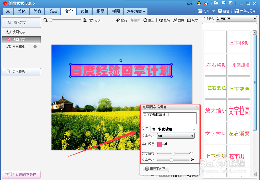Choose the 逐字出 effect
The height and width of the screenshot is (180, 260).
click(239, 156)
